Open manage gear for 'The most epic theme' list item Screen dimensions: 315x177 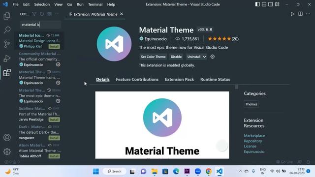click(58, 101)
